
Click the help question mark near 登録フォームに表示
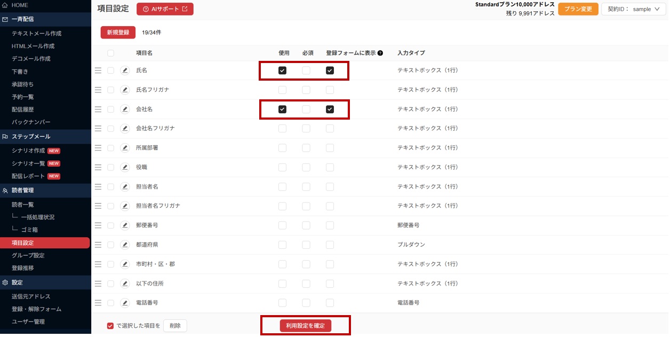pos(380,53)
